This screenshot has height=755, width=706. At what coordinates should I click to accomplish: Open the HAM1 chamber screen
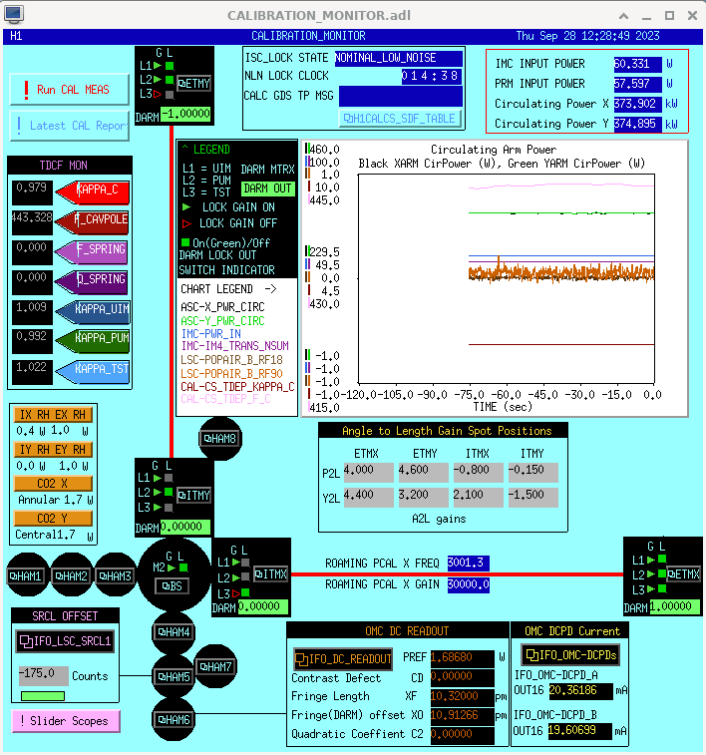coord(29,575)
